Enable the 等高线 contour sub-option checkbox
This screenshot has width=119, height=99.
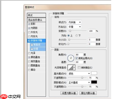pyautogui.click(x=32, y=45)
